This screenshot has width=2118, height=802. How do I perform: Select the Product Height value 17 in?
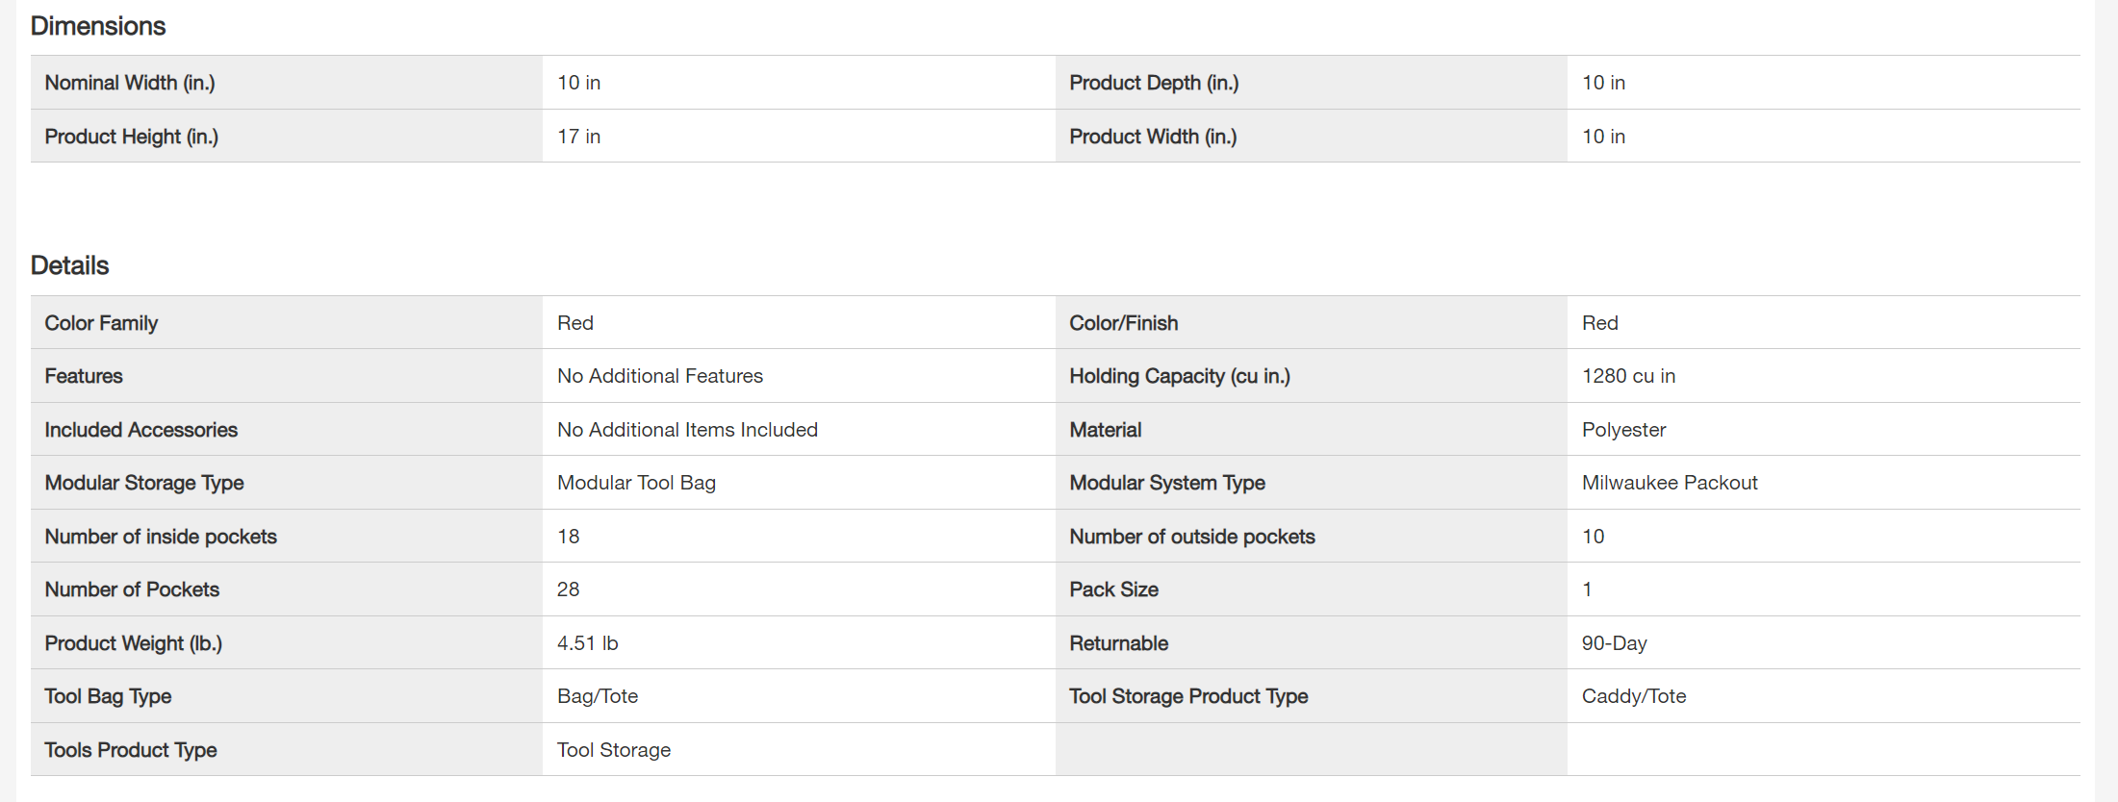pyautogui.click(x=578, y=137)
